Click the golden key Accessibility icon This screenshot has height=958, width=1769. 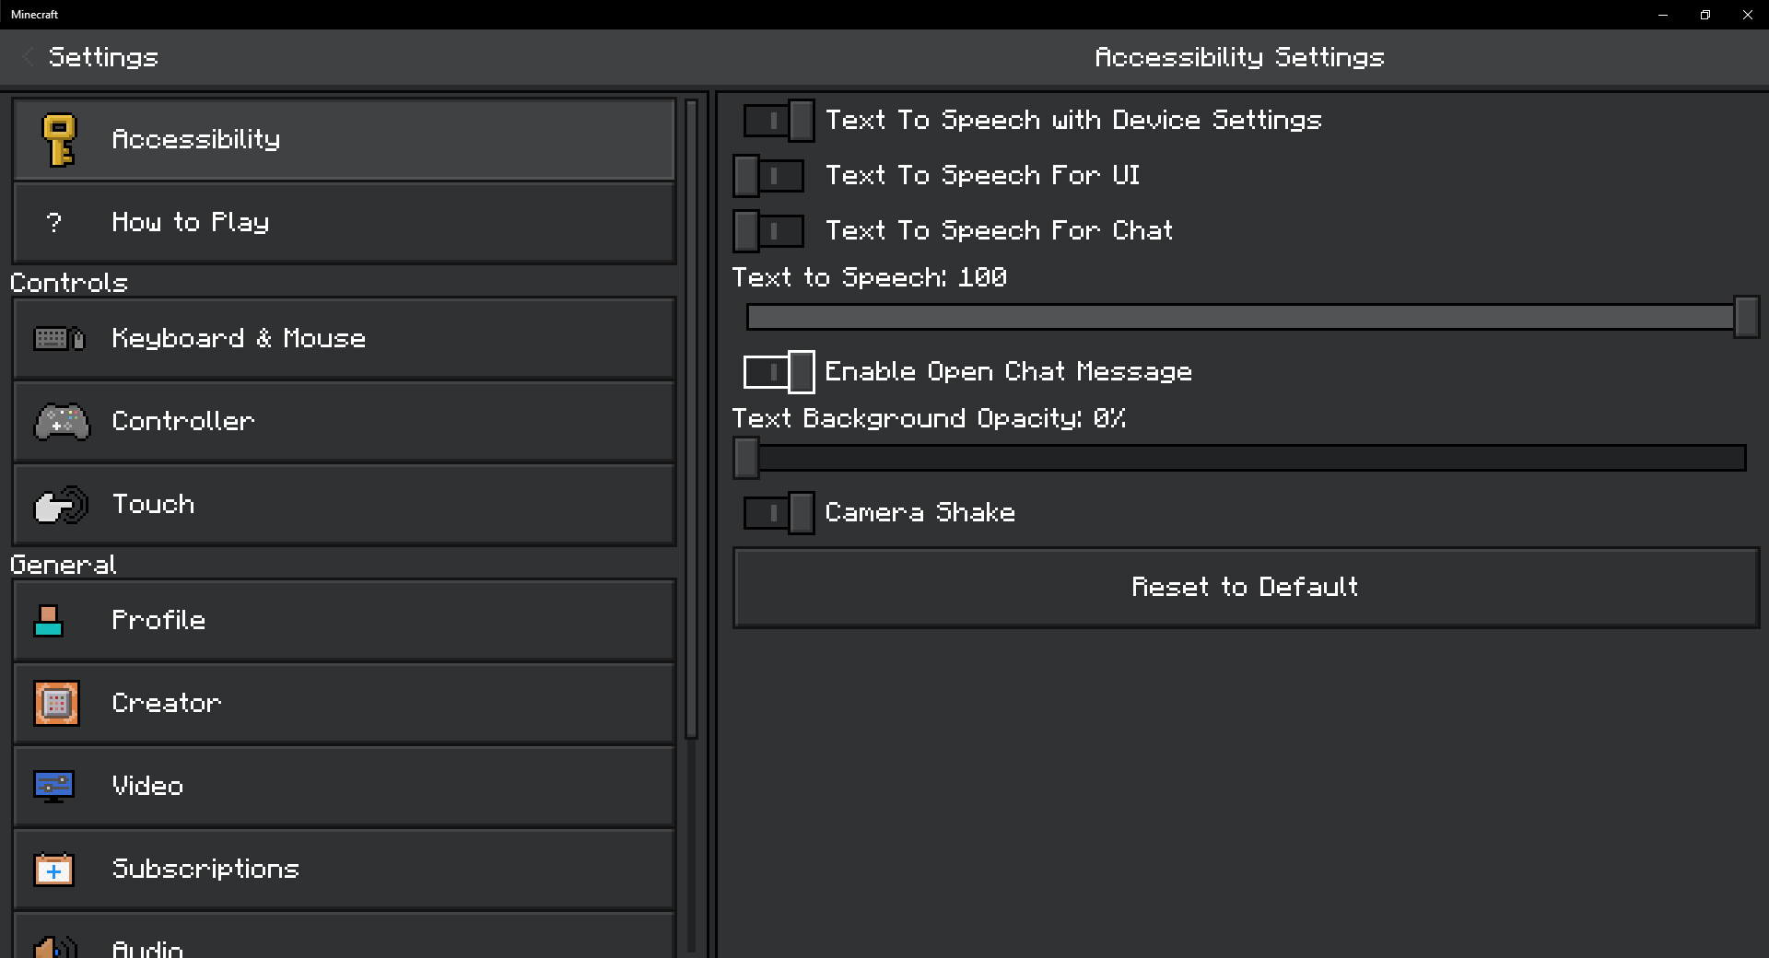[59, 140]
